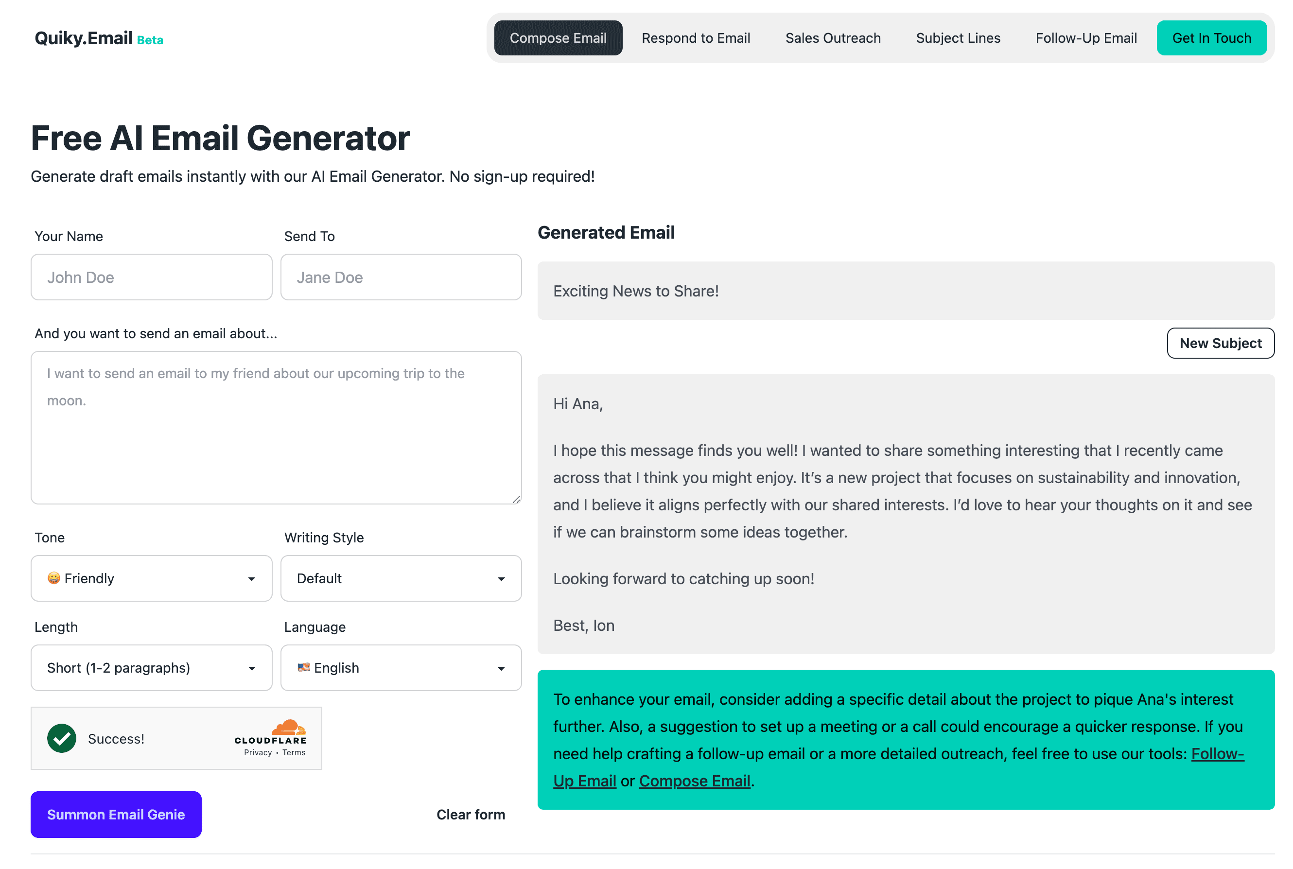Go to the Subject Lines tab
The width and height of the screenshot is (1293, 869).
pos(958,38)
